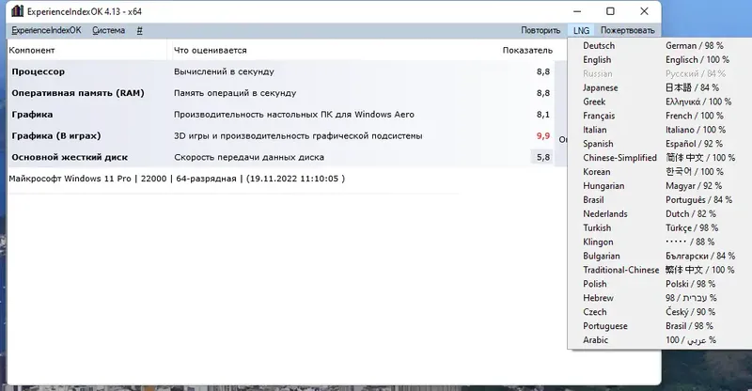Close the ExperienceIndexOK window
The image size is (752, 391).
pyautogui.click(x=644, y=11)
